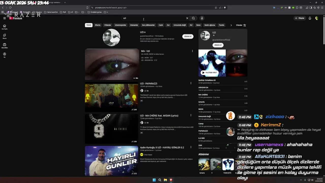Viewport: 325px width, 183px height.
Task: Click the Oluştur create button
Action: pyautogui.click(x=300, y=18)
